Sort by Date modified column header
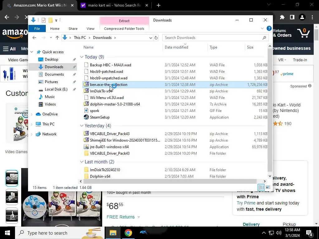The height and width of the screenshot is (239, 319). pyautogui.click(x=176, y=47)
